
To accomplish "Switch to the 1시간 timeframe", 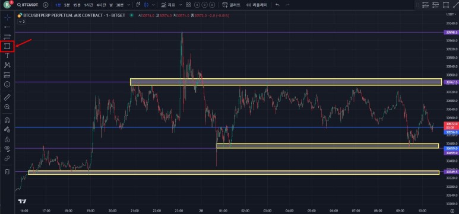I will coord(88,5).
